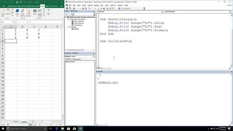The width and height of the screenshot is (233, 131).
Task: Open the Insert controls dropdown
Action: click(x=35, y=13)
